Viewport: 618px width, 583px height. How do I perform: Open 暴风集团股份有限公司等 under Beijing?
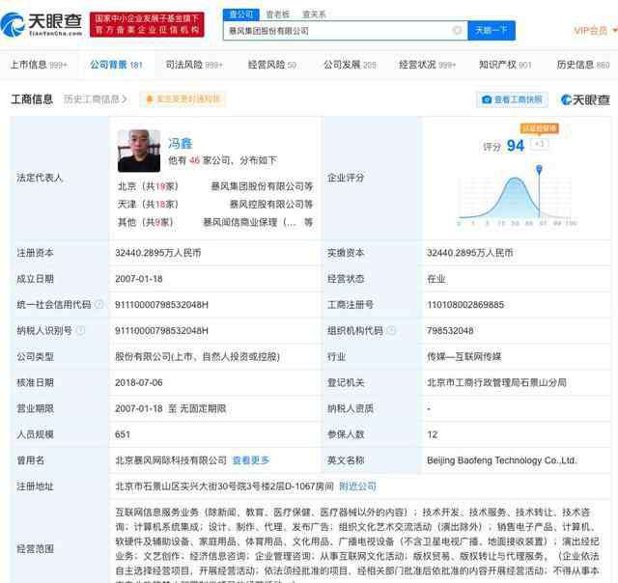click(262, 186)
